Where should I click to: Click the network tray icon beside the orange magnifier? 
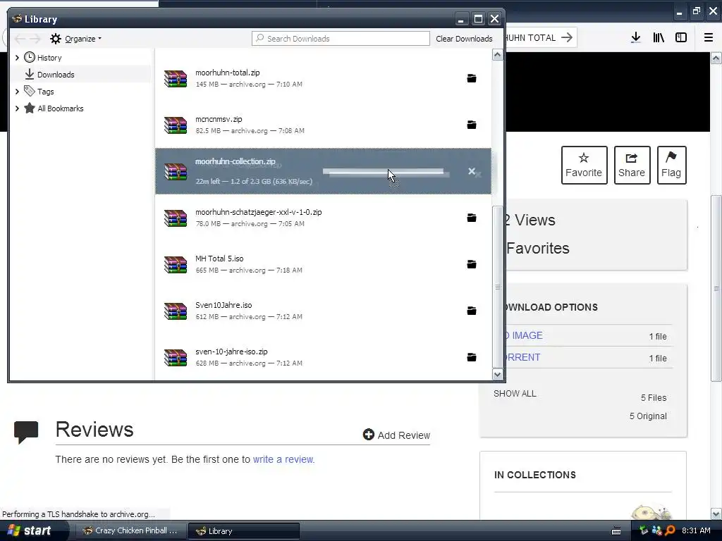657,530
